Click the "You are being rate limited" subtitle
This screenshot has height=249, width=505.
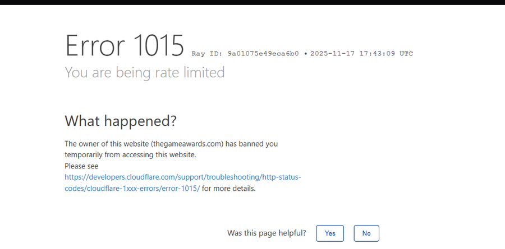(145, 72)
